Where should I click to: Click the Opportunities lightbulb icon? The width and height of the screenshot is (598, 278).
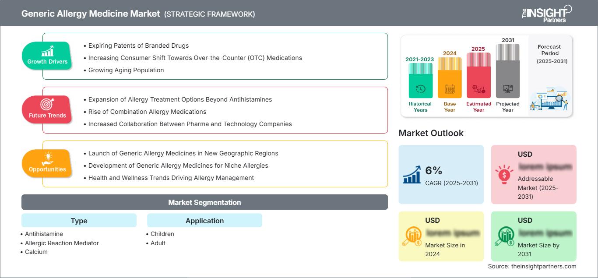tap(47, 158)
